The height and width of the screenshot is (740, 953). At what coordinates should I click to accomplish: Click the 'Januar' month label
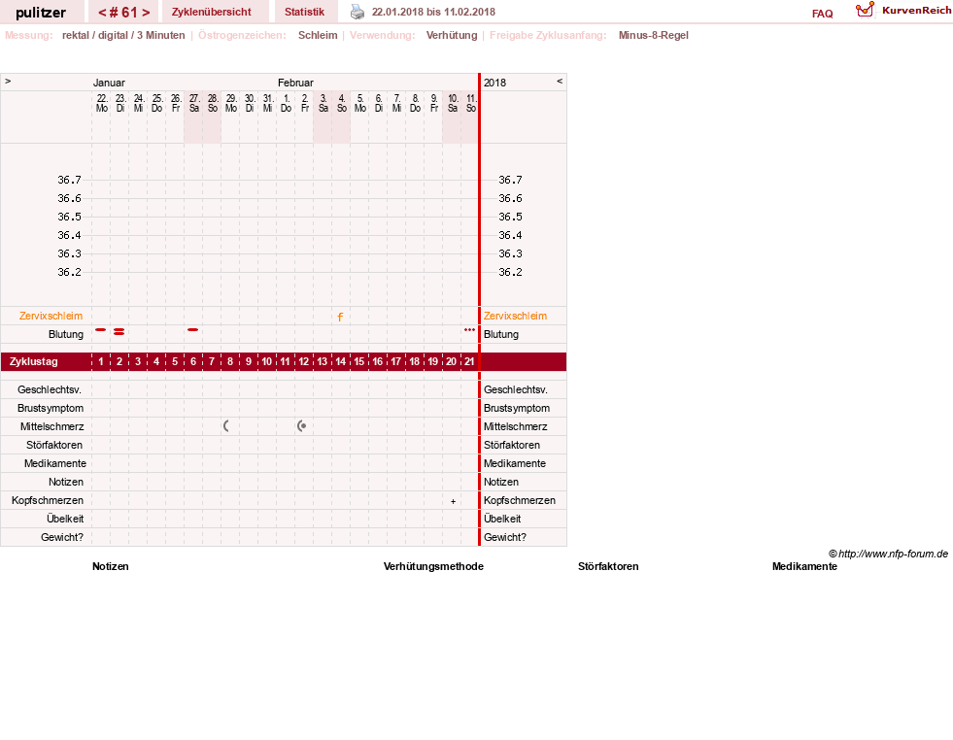(109, 83)
